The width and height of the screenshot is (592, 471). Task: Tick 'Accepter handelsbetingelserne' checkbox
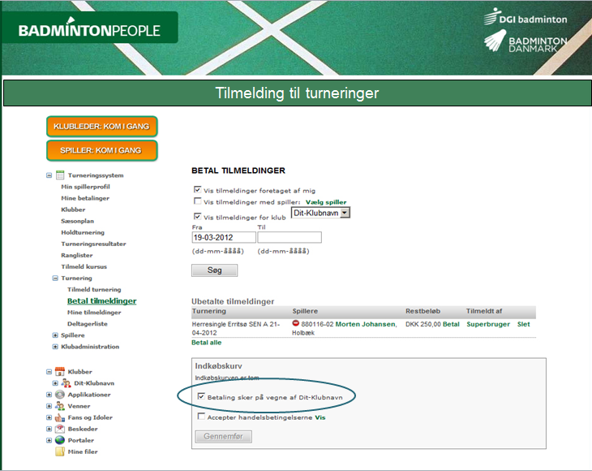click(201, 417)
